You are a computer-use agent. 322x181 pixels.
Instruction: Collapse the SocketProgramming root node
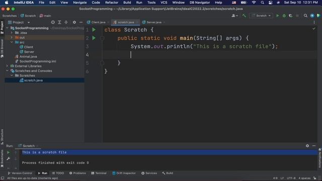[7, 28]
